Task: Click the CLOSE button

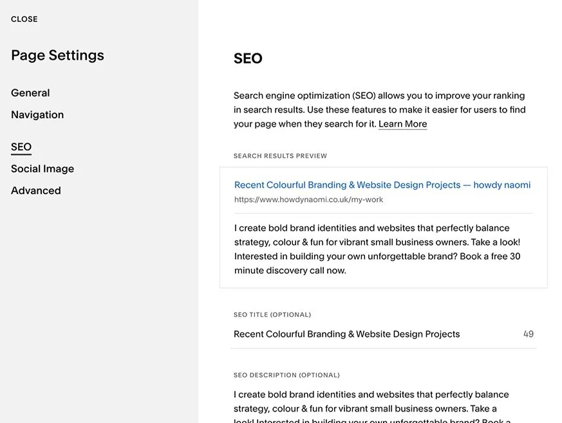Action: 24,19
